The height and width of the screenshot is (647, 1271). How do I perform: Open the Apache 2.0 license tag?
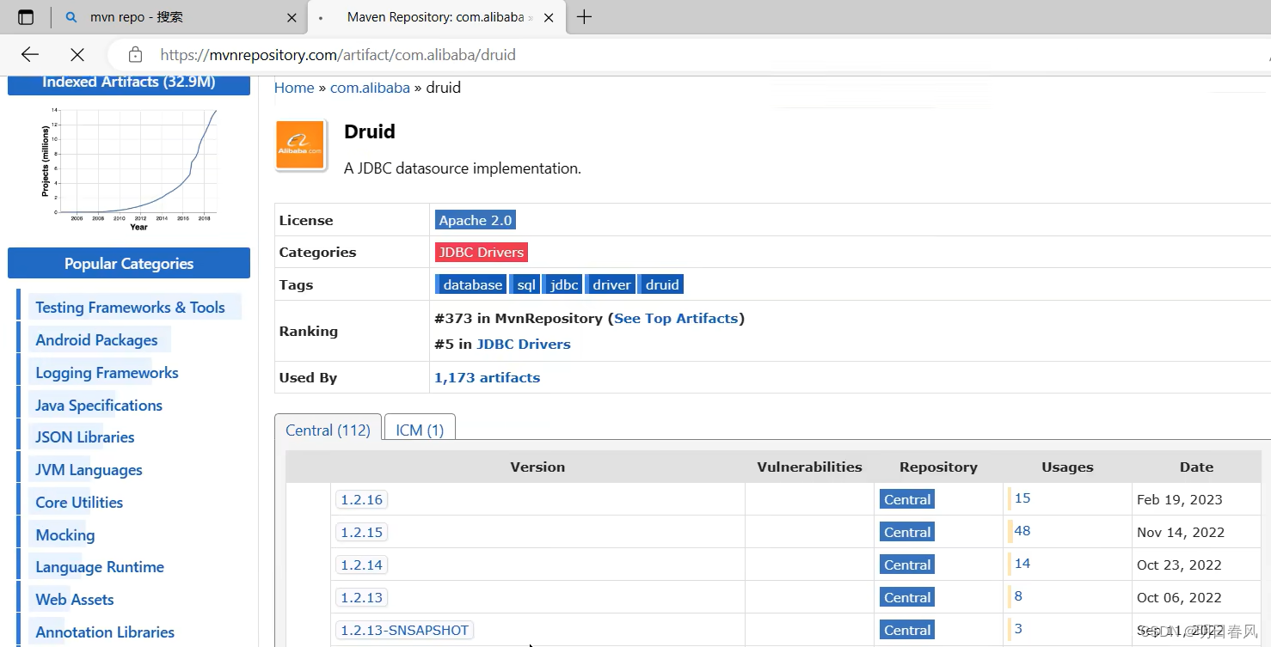[x=476, y=220]
